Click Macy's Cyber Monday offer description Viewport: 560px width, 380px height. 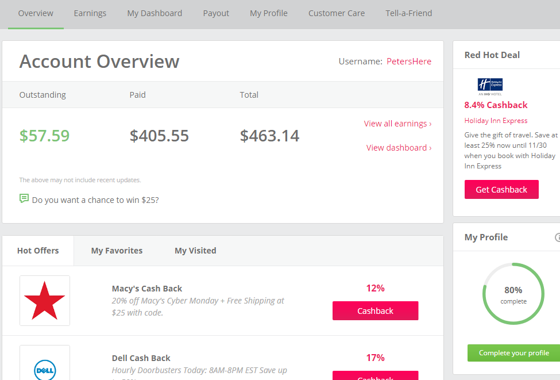198,307
